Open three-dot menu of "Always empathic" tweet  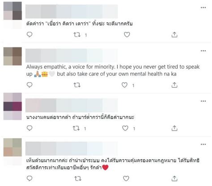coord(203,51)
